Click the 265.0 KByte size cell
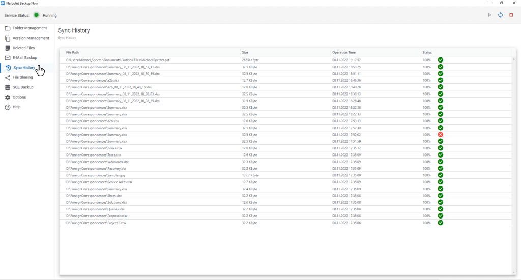521x280 pixels. coord(250,60)
